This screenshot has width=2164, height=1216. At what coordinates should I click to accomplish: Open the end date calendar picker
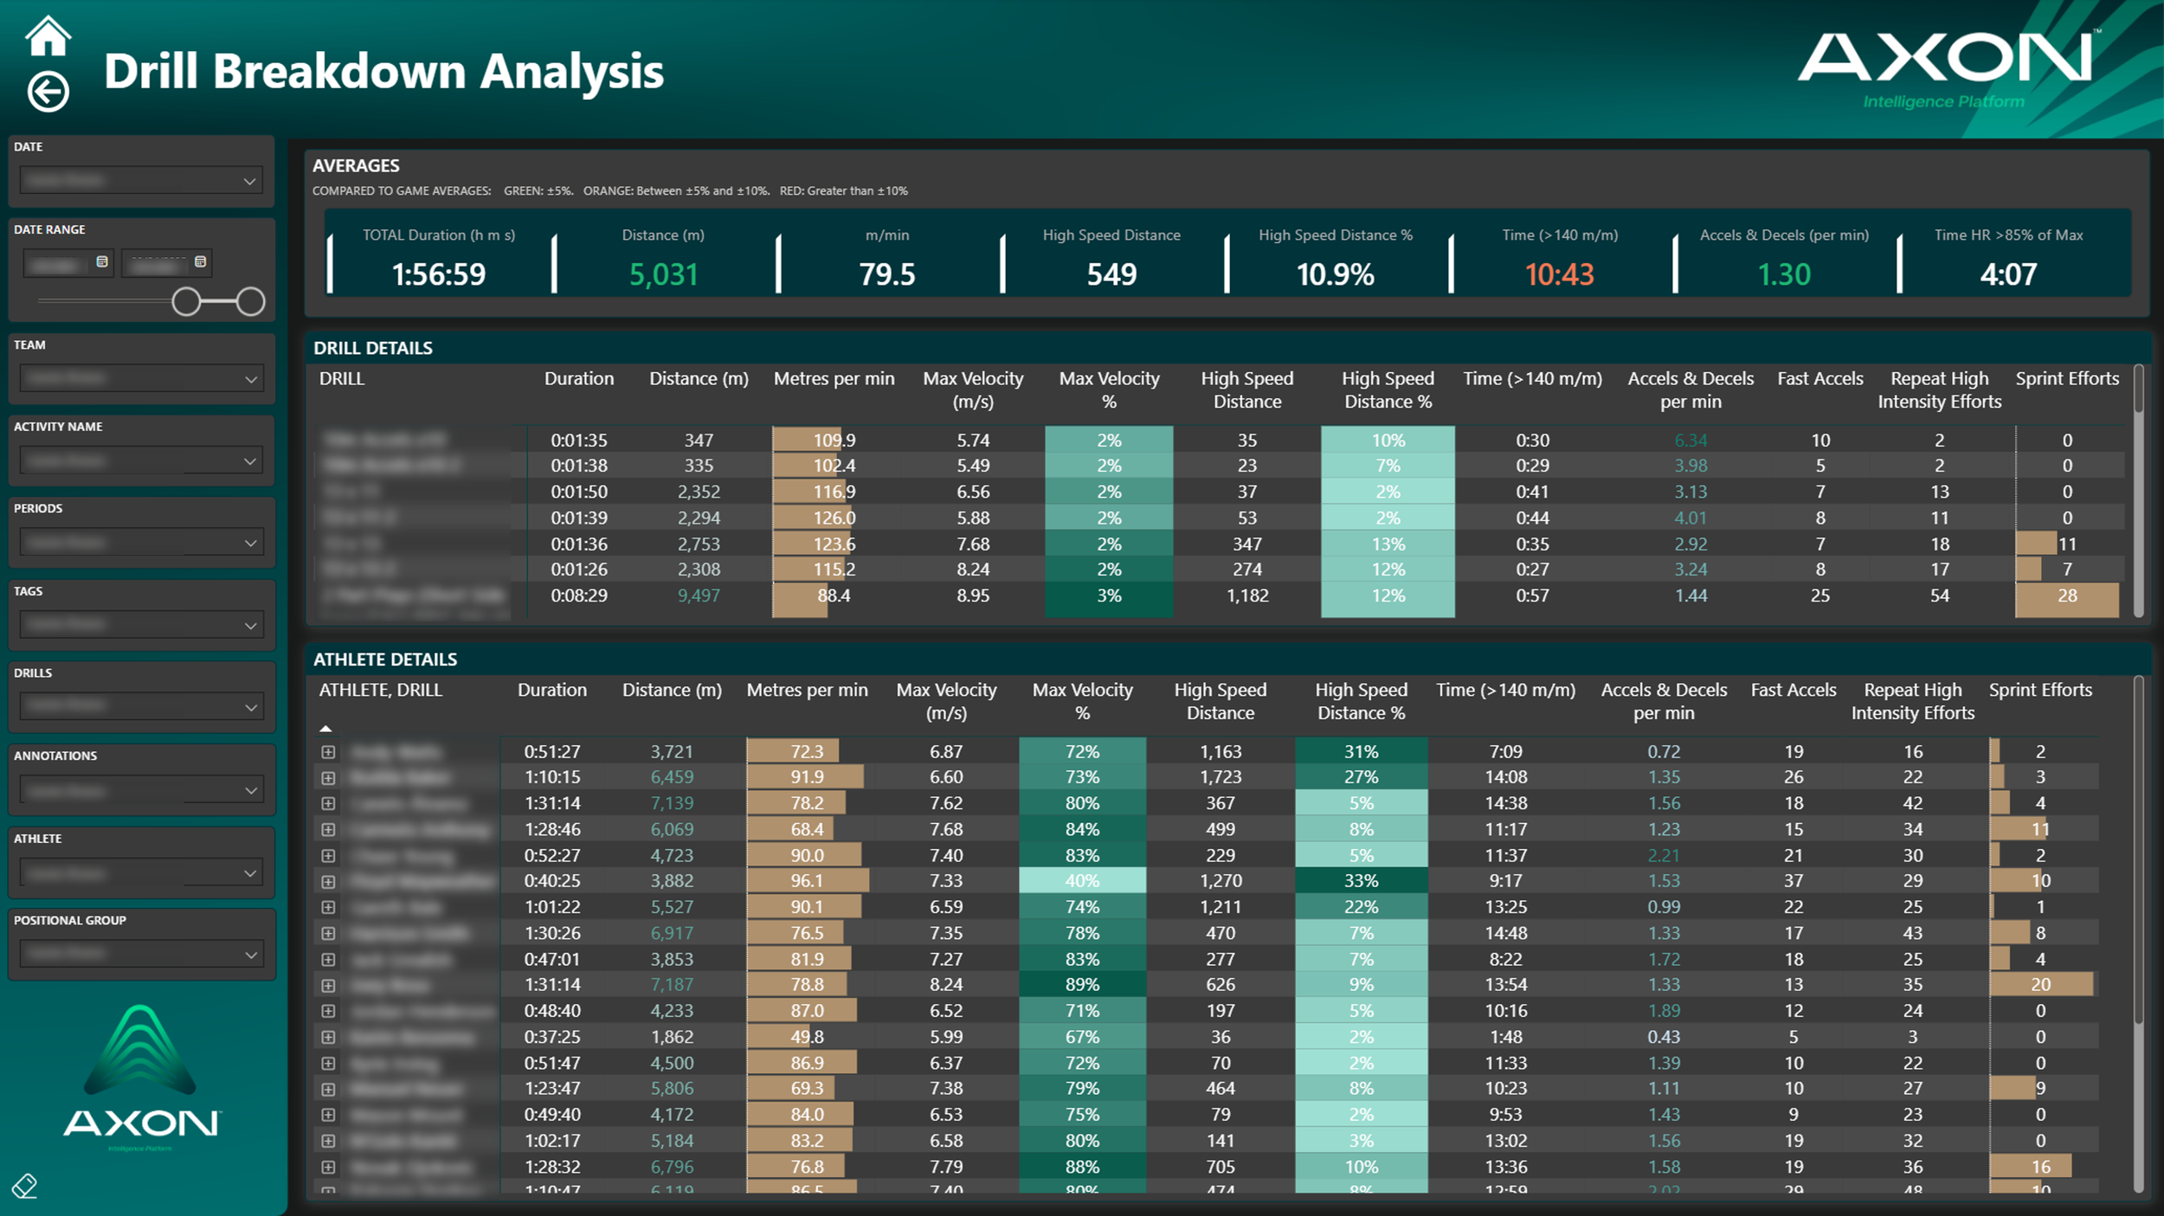201,261
